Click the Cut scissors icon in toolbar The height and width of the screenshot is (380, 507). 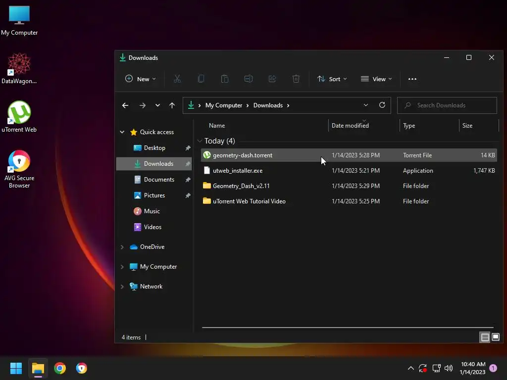click(x=177, y=79)
